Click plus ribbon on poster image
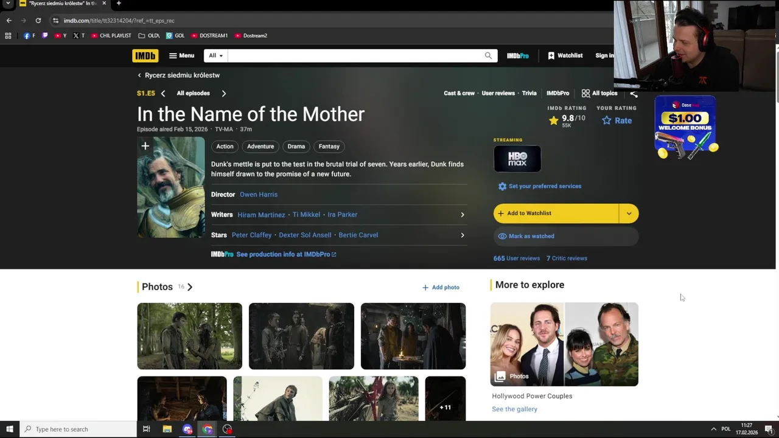 (145, 146)
